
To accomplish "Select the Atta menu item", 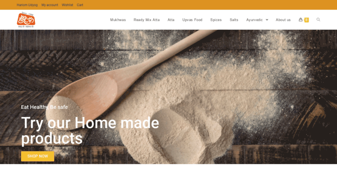I will coord(171,20).
